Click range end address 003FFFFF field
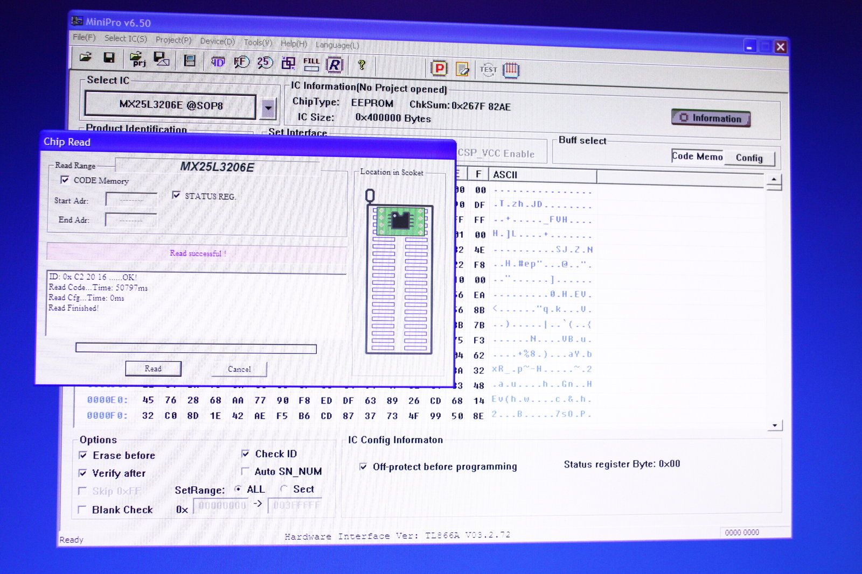This screenshot has height=574, width=862. [x=296, y=506]
